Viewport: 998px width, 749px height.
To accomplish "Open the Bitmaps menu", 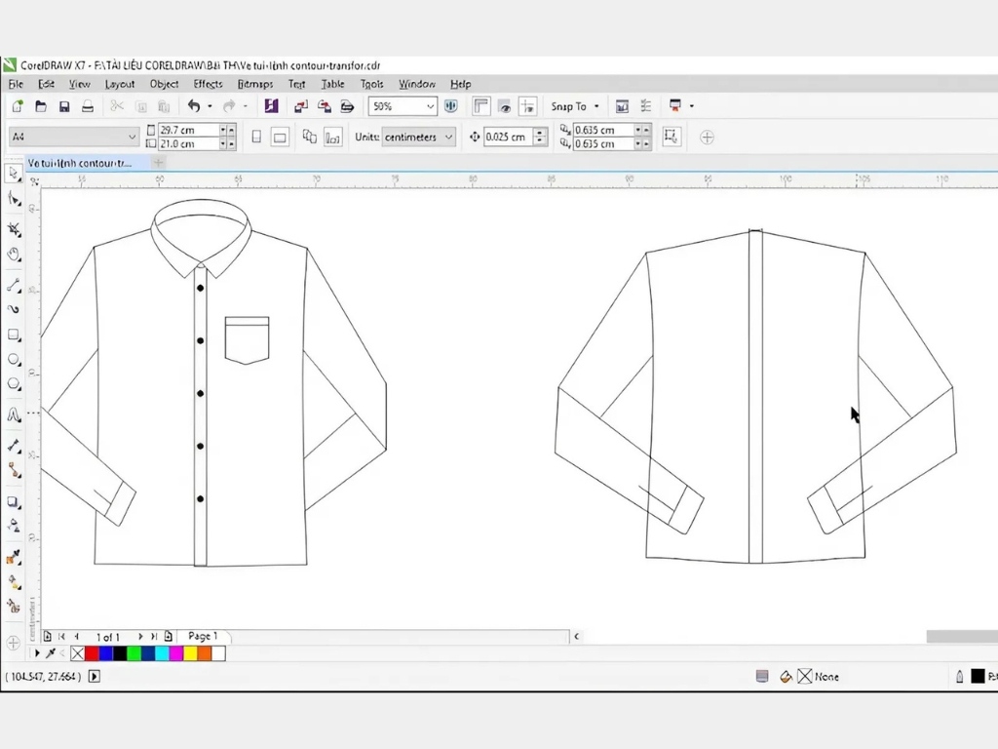I will point(255,85).
